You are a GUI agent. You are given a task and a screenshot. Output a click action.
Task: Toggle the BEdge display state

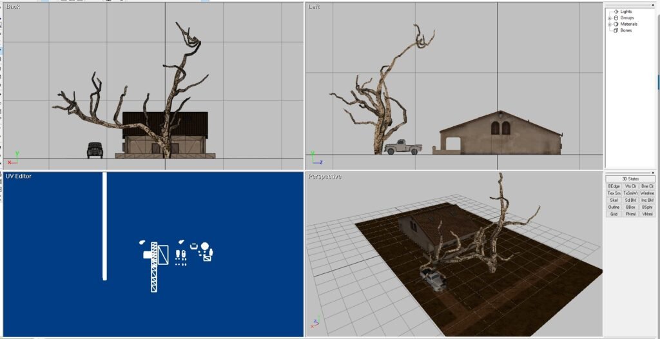coord(614,186)
